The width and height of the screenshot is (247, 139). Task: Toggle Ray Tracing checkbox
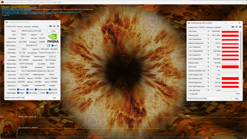tap(27, 93)
